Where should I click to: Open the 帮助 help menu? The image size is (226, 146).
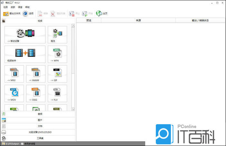pyautogui.click(x=27, y=7)
